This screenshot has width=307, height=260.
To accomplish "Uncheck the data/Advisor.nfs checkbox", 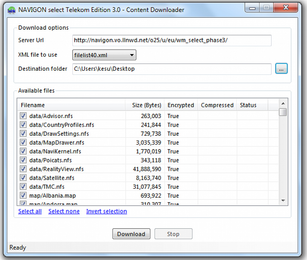I will pyautogui.click(x=23, y=116).
